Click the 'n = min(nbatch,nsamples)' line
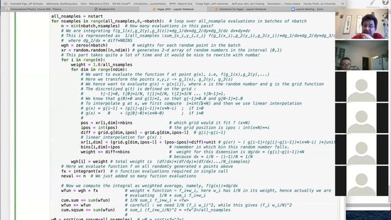Screen dimensions: 391x220 [x=137, y=26]
